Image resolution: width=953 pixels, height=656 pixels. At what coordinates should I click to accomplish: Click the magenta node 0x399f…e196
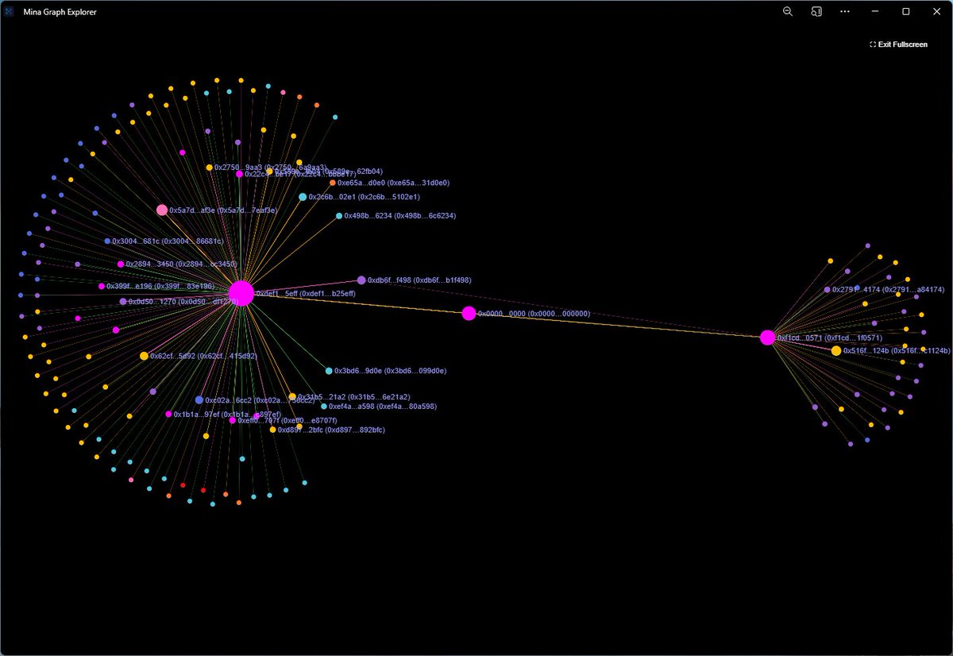[102, 286]
